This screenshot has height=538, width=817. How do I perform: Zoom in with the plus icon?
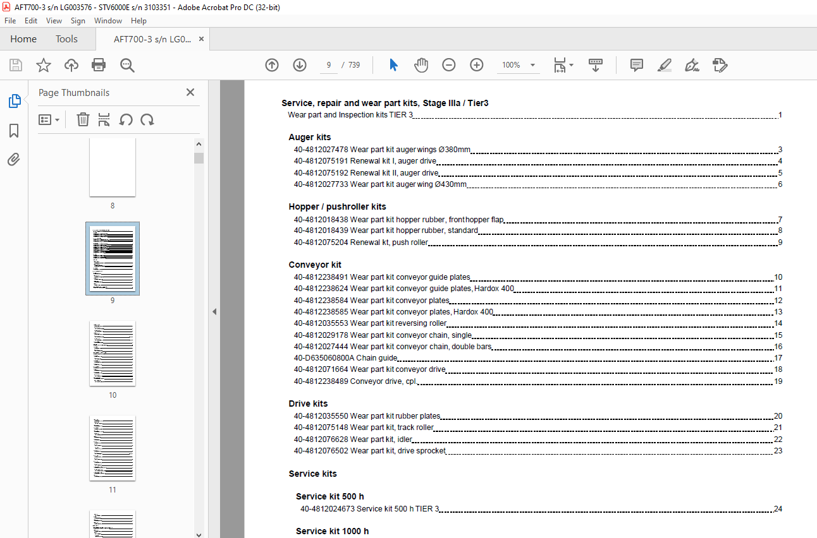point(477,65)
